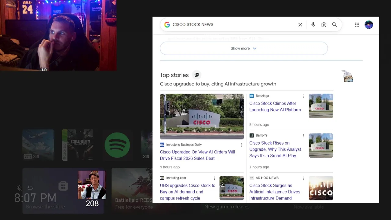Click the Investor's Business Daily source logo
The image size is (391, 220).
[162, 145]
